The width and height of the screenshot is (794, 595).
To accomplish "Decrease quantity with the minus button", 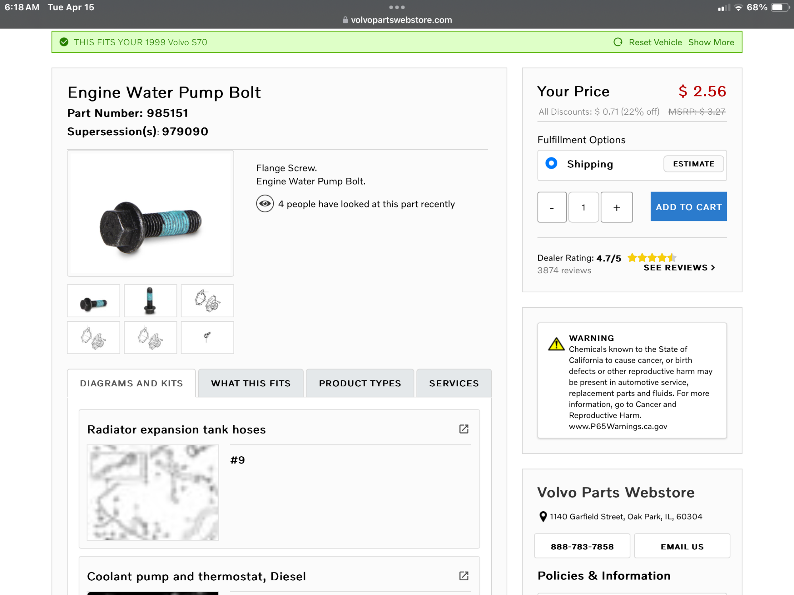I will (552, 207).
